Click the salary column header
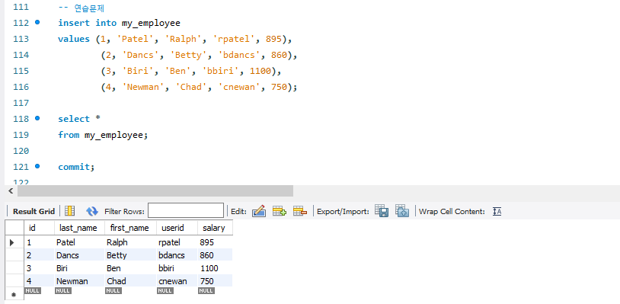620x304 pixels. [215, 228]
